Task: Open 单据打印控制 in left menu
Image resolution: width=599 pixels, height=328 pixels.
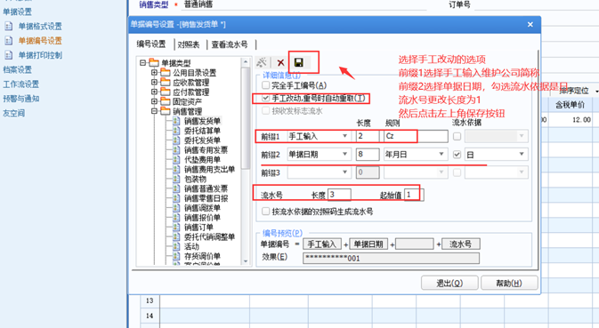Action: (40, 55)
